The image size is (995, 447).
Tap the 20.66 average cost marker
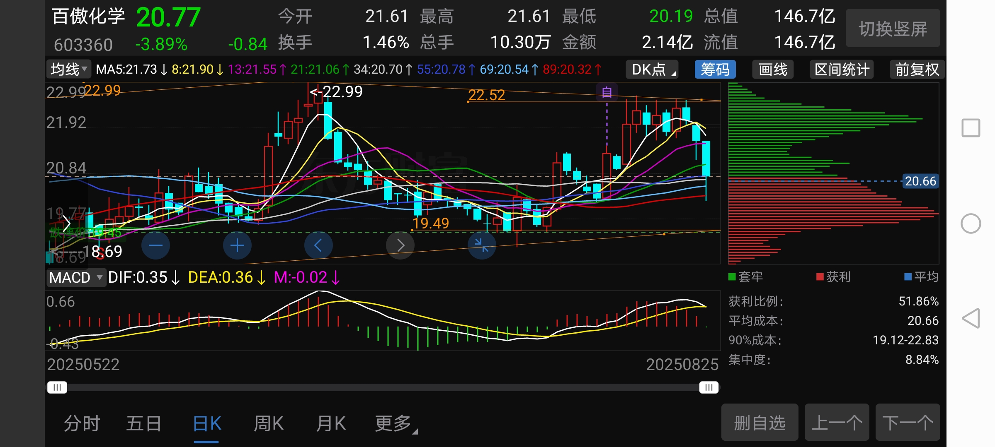[920, 181]
